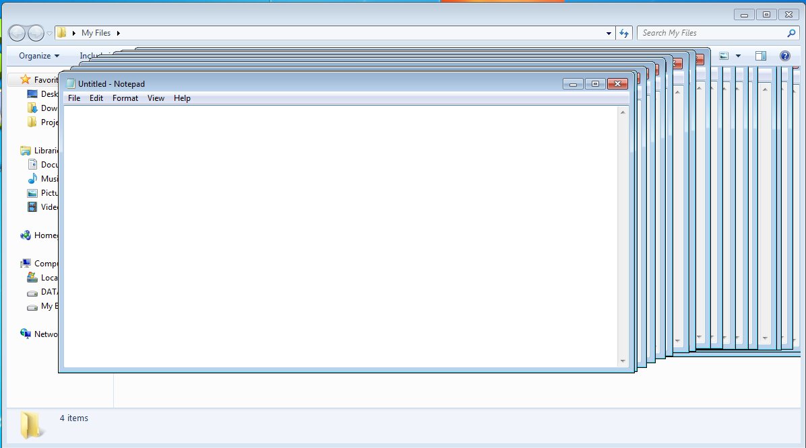Open Notepad's File menu
The height and width of the screenshot is (448, 806).
click(74, 98)
